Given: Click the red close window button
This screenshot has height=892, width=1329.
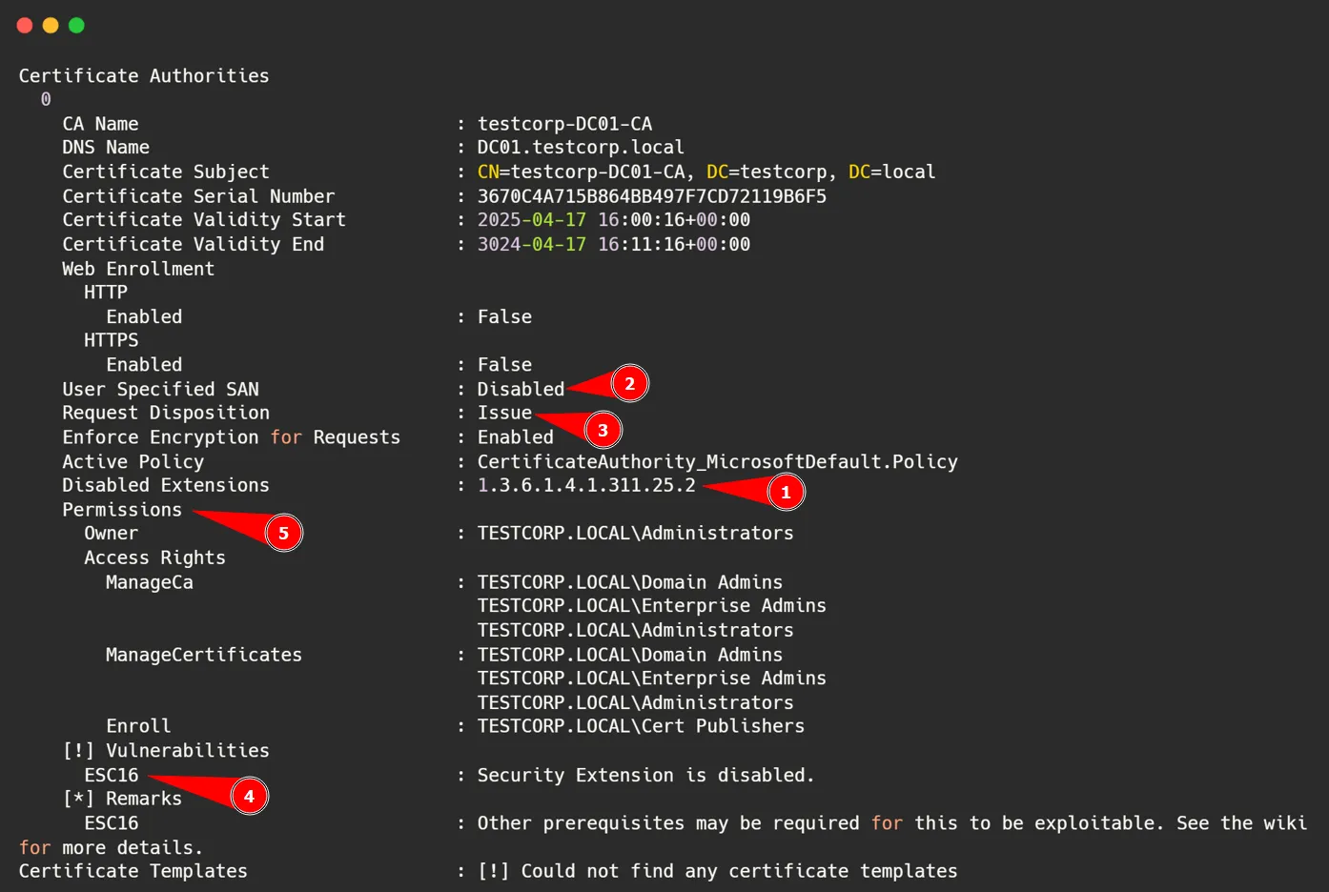Looking at the screenshot, I should point(25,26).
